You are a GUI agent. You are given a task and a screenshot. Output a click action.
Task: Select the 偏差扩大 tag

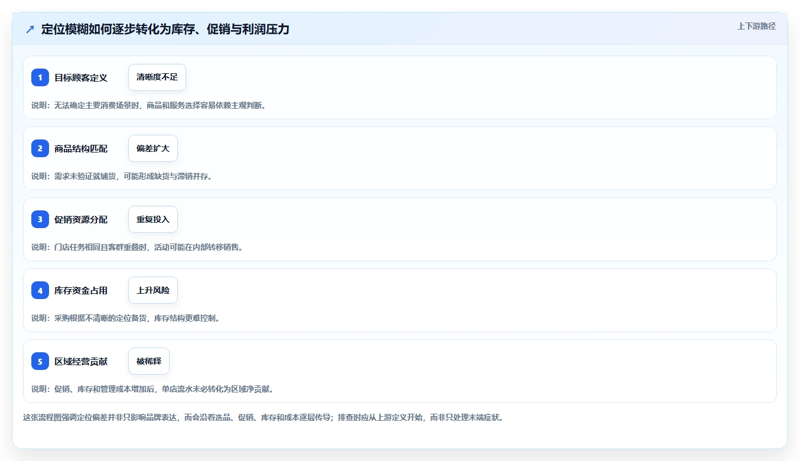[153, 148]
